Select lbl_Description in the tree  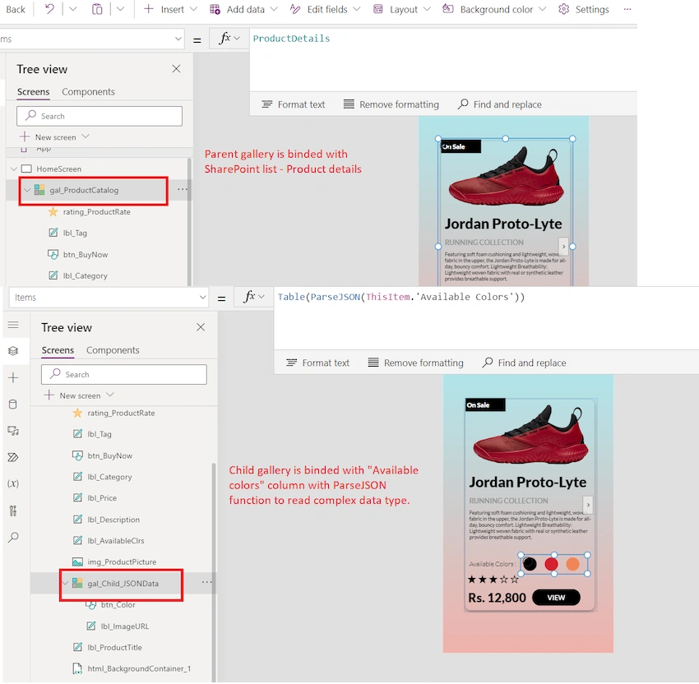(113, 520)
